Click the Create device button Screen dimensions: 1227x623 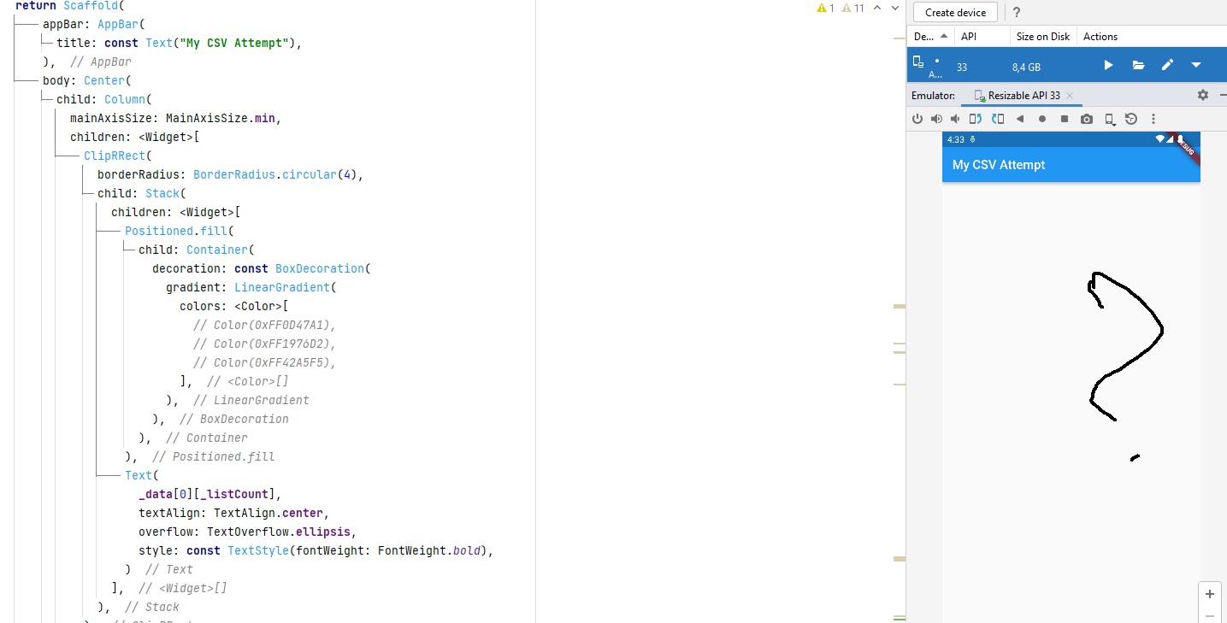(955, 13)
